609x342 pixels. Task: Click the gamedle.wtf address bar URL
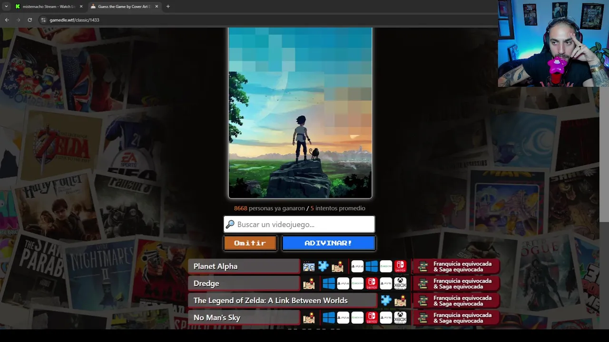pyautogui.click(x=74, y=20)
